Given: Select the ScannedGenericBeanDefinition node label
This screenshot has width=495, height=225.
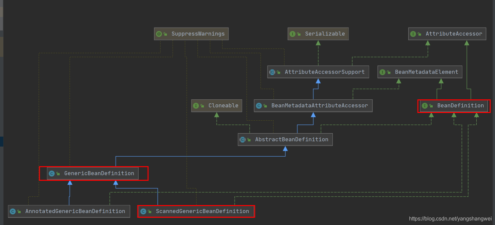Looking at the screenshot, I should pyautogui.click(x=202, y=211).
